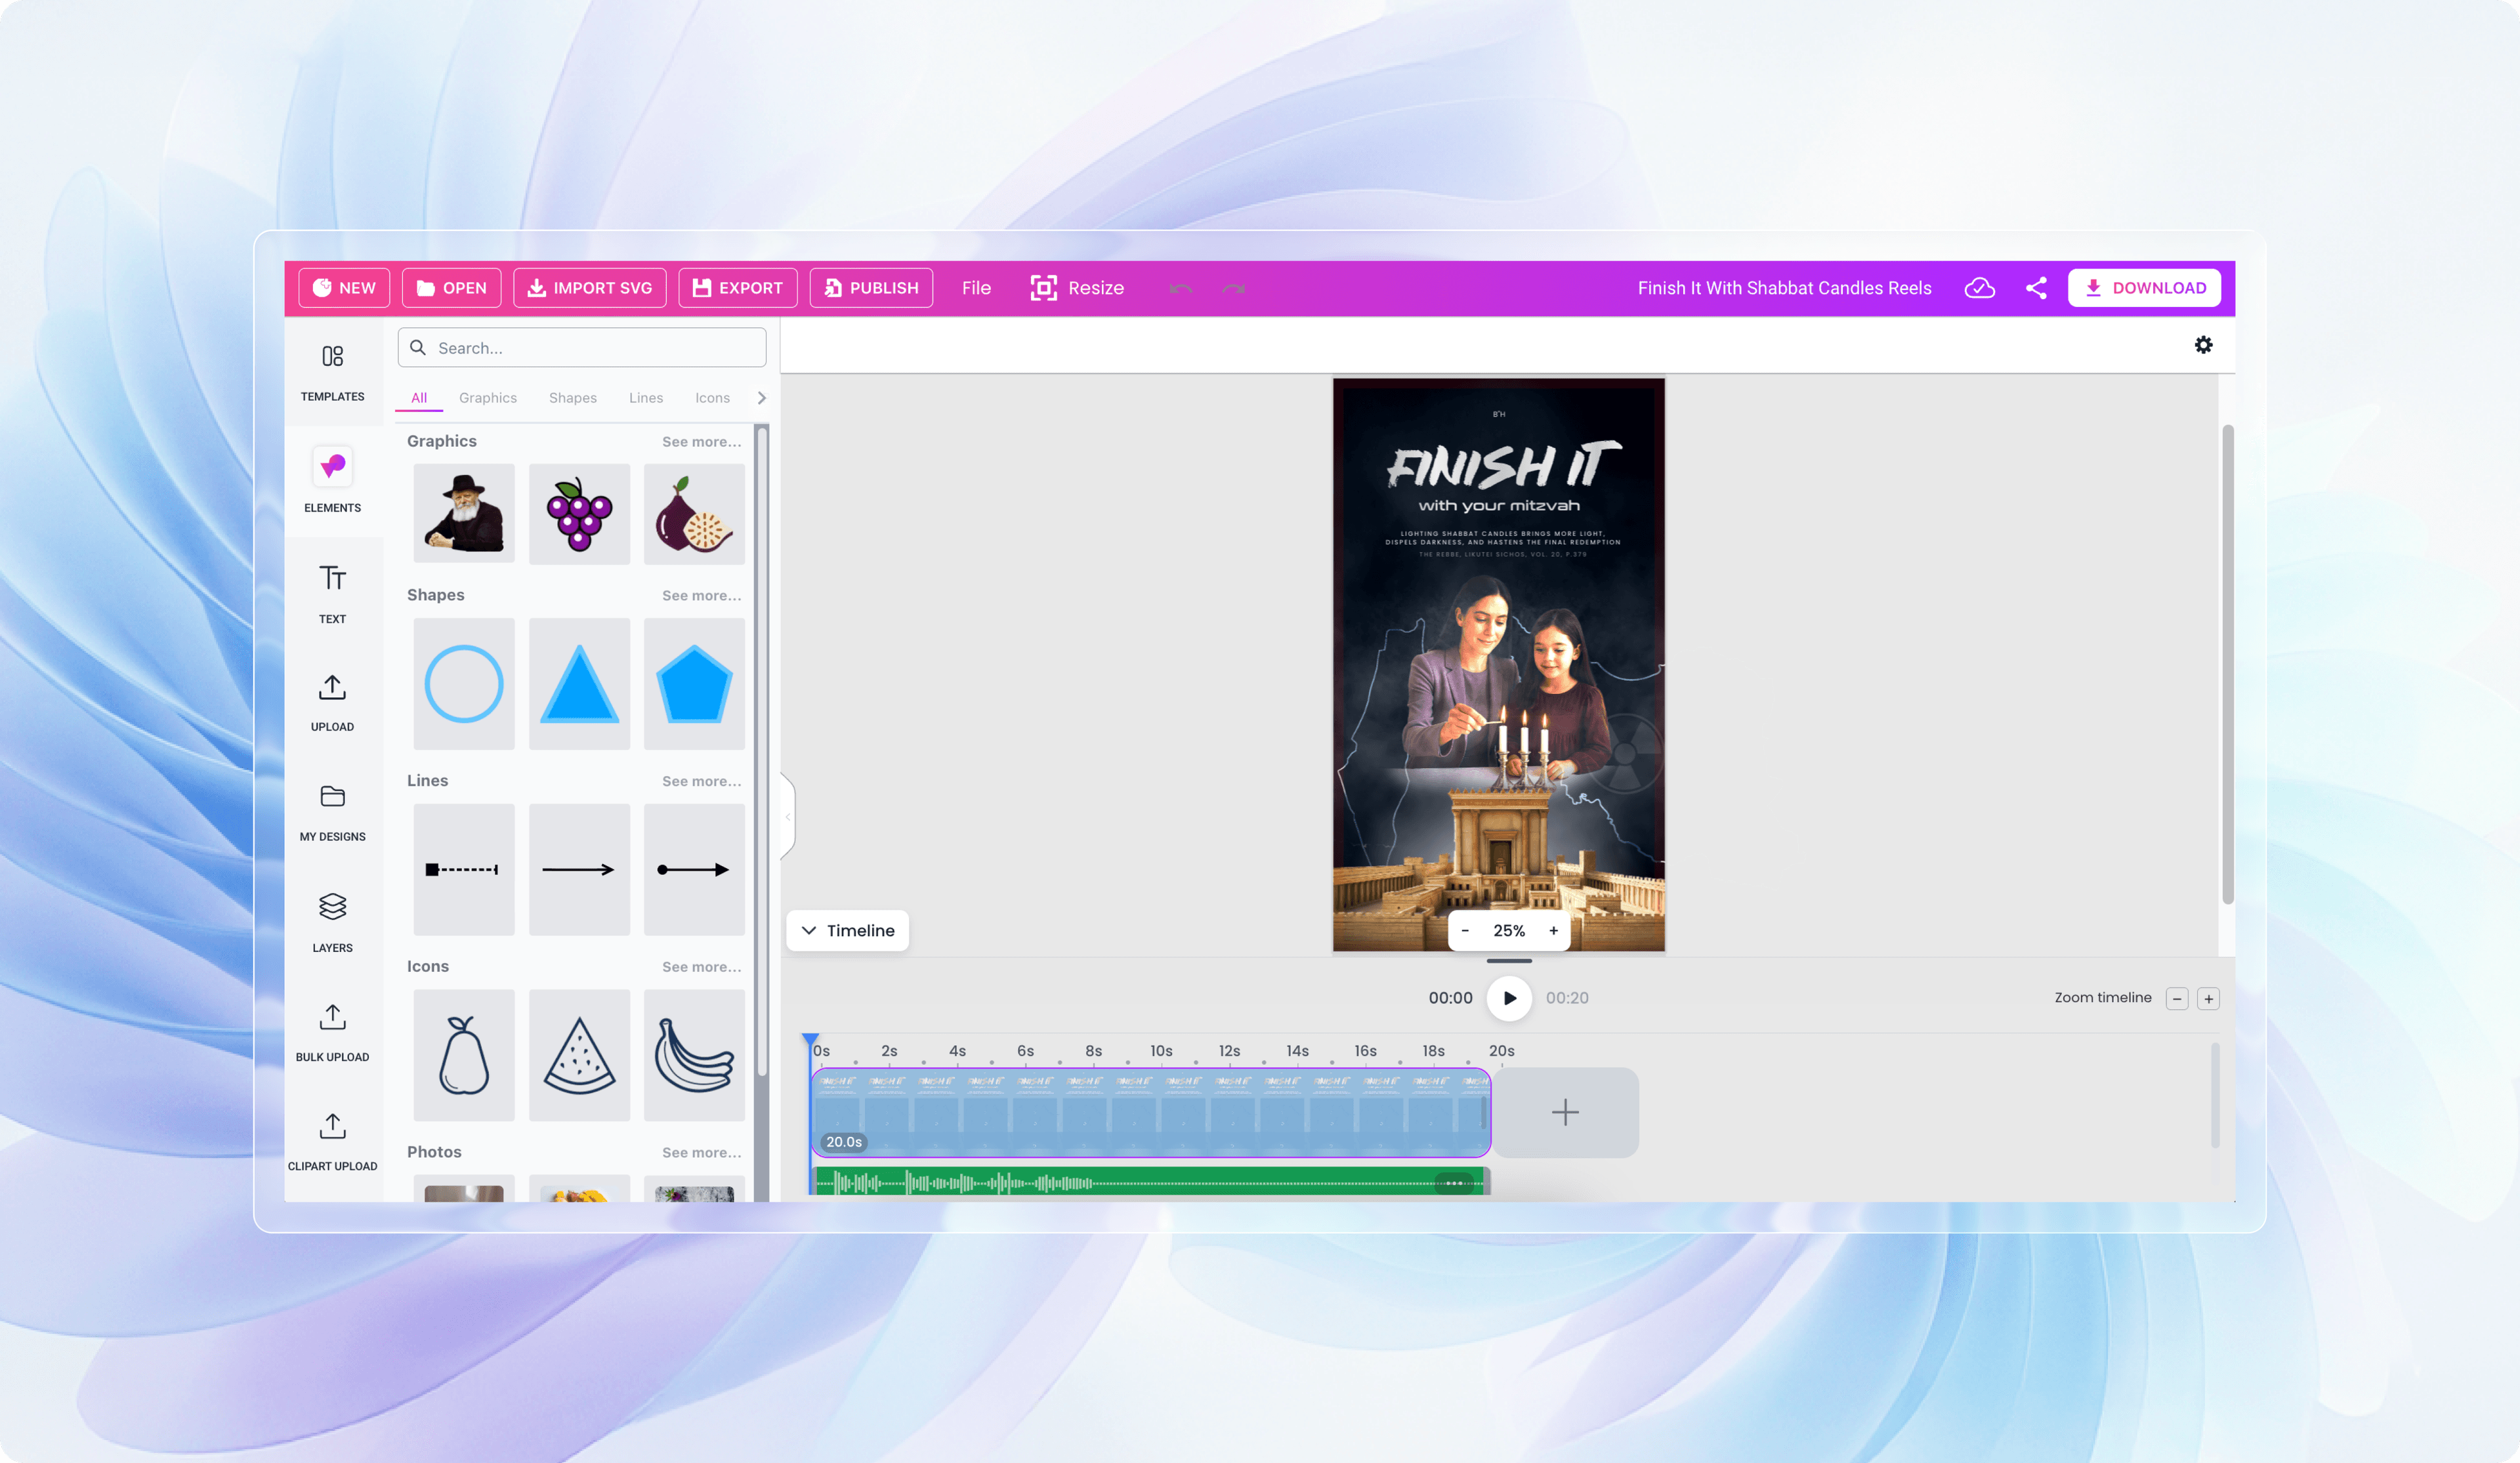Click the DOWNLOAD button

2144,288
